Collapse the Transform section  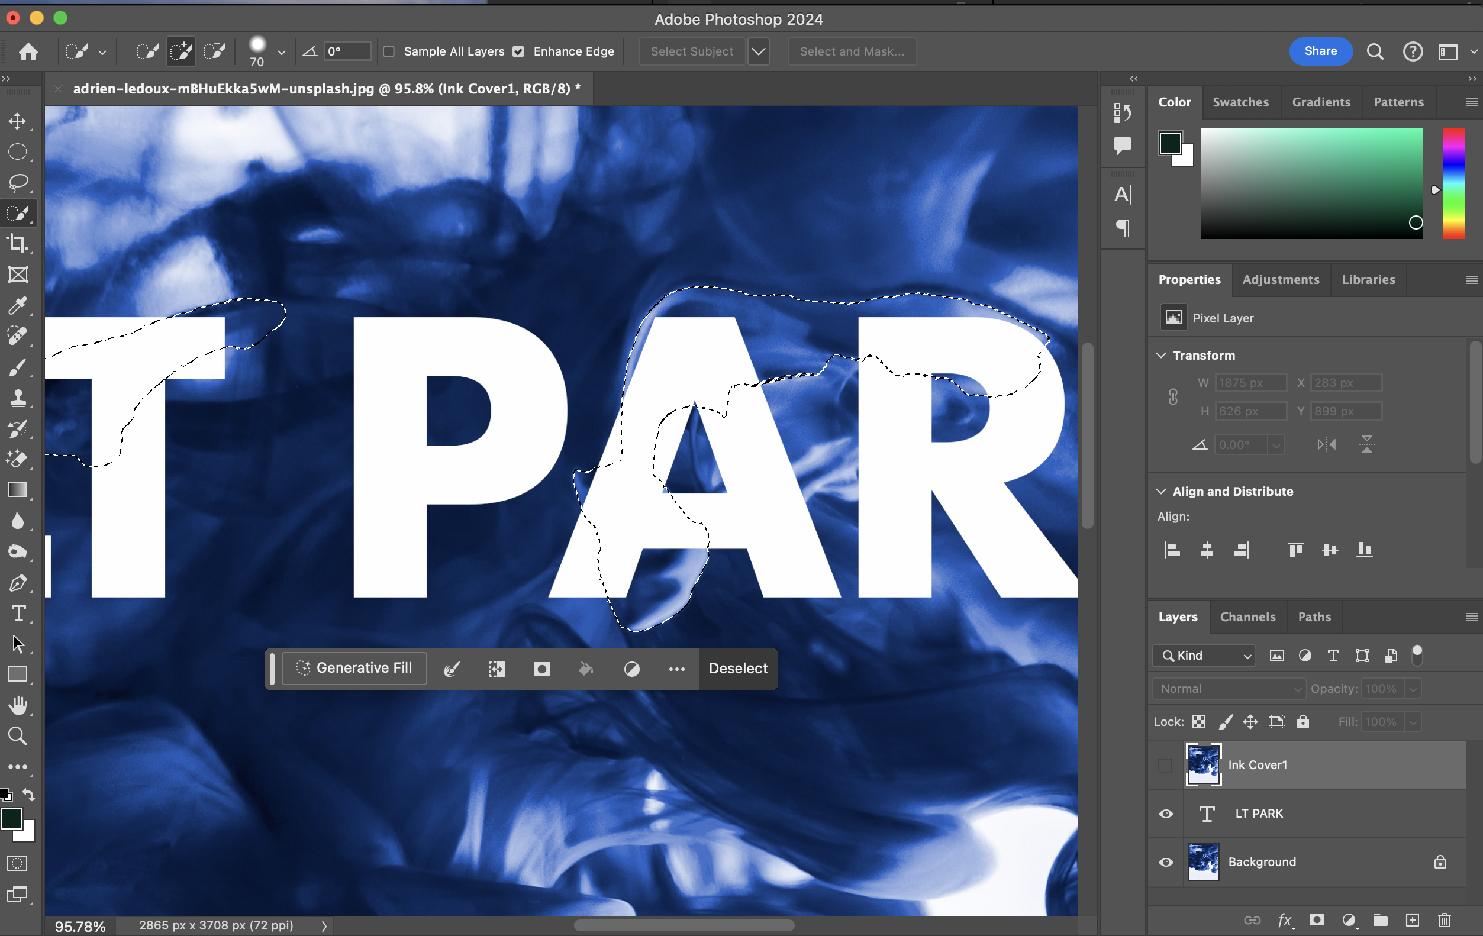tap(1161, 356)
